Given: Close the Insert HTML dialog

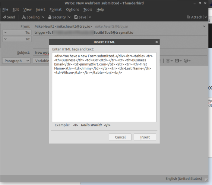Looking at the screenshot, I should (x=156, y=42).
